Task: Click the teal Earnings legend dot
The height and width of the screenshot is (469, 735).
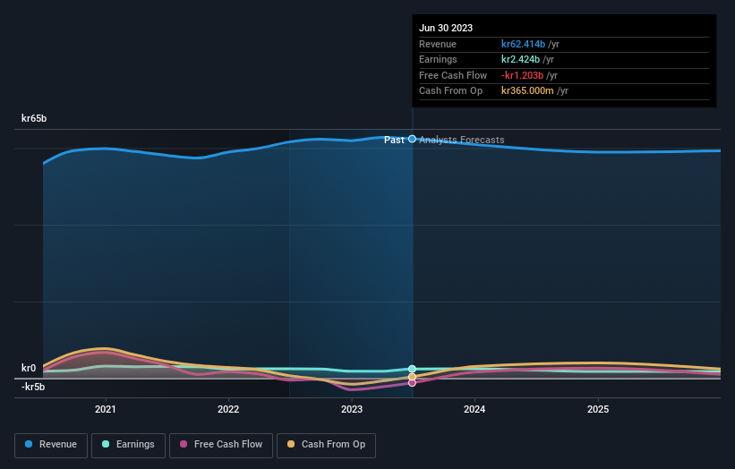Action: [106, 444]
